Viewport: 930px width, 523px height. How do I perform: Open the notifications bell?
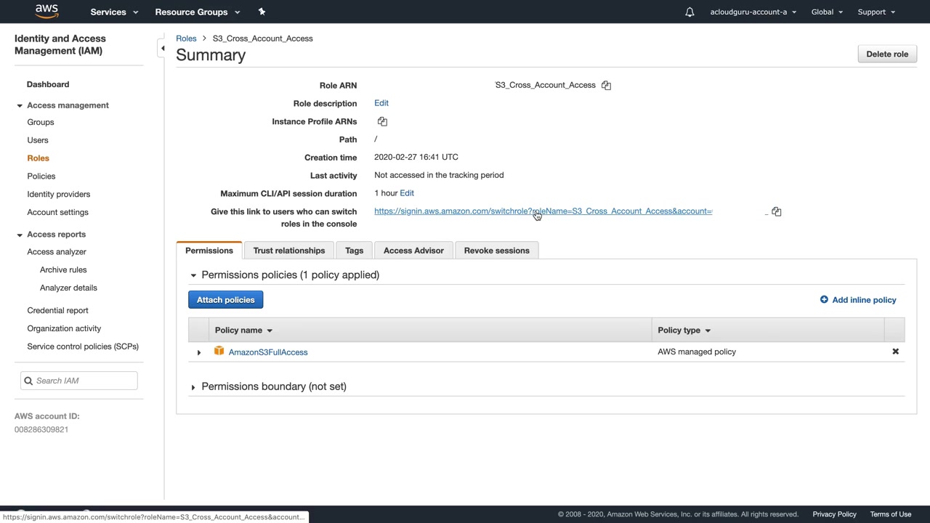click(x=690, y=12)
